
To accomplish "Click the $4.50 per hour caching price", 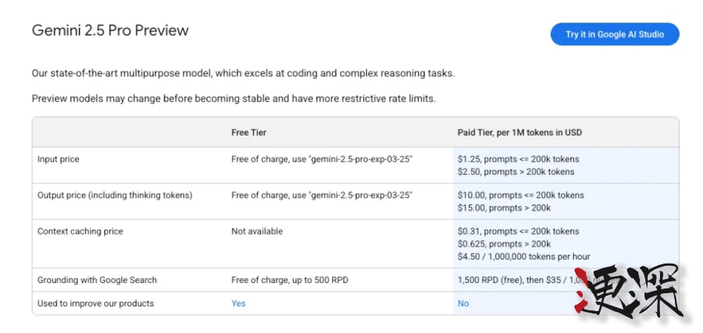I will 523,257.
